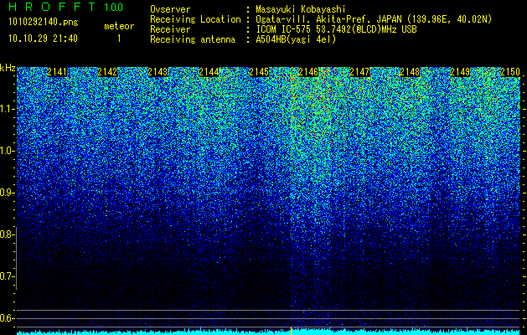The width and height of the screenshot is (527, 335).
Task: Click the meteor count value 1
Action: click(x=119, y=39)
